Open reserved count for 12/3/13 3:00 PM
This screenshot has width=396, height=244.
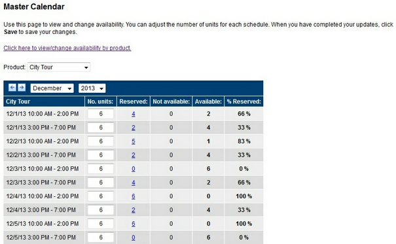click(133, 183)
